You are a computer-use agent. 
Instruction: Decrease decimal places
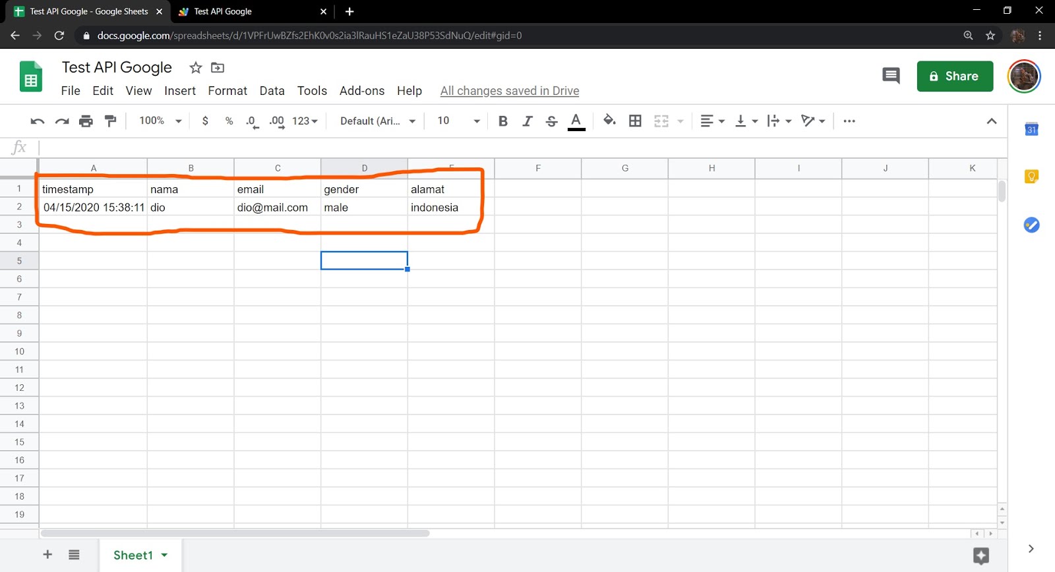point(252,121)
